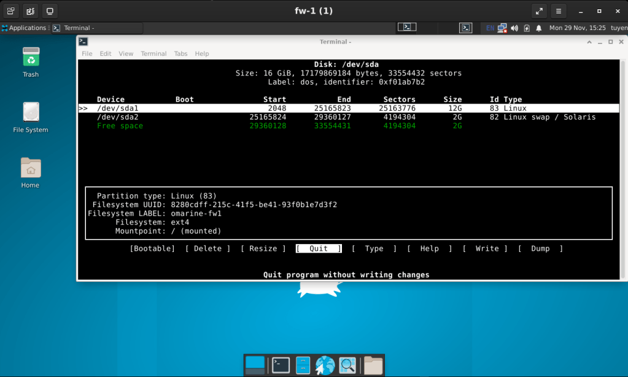
Task: Open Application Finder magnifier icon in dock
Action: click(347, 365)
